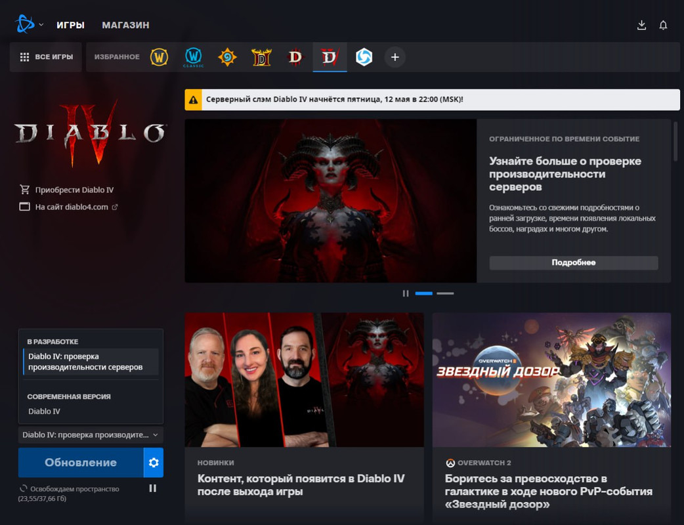Add a game to favorites with plus button
Image resolution: width=684 pixels, height=525 pixels.
[395, 57]
